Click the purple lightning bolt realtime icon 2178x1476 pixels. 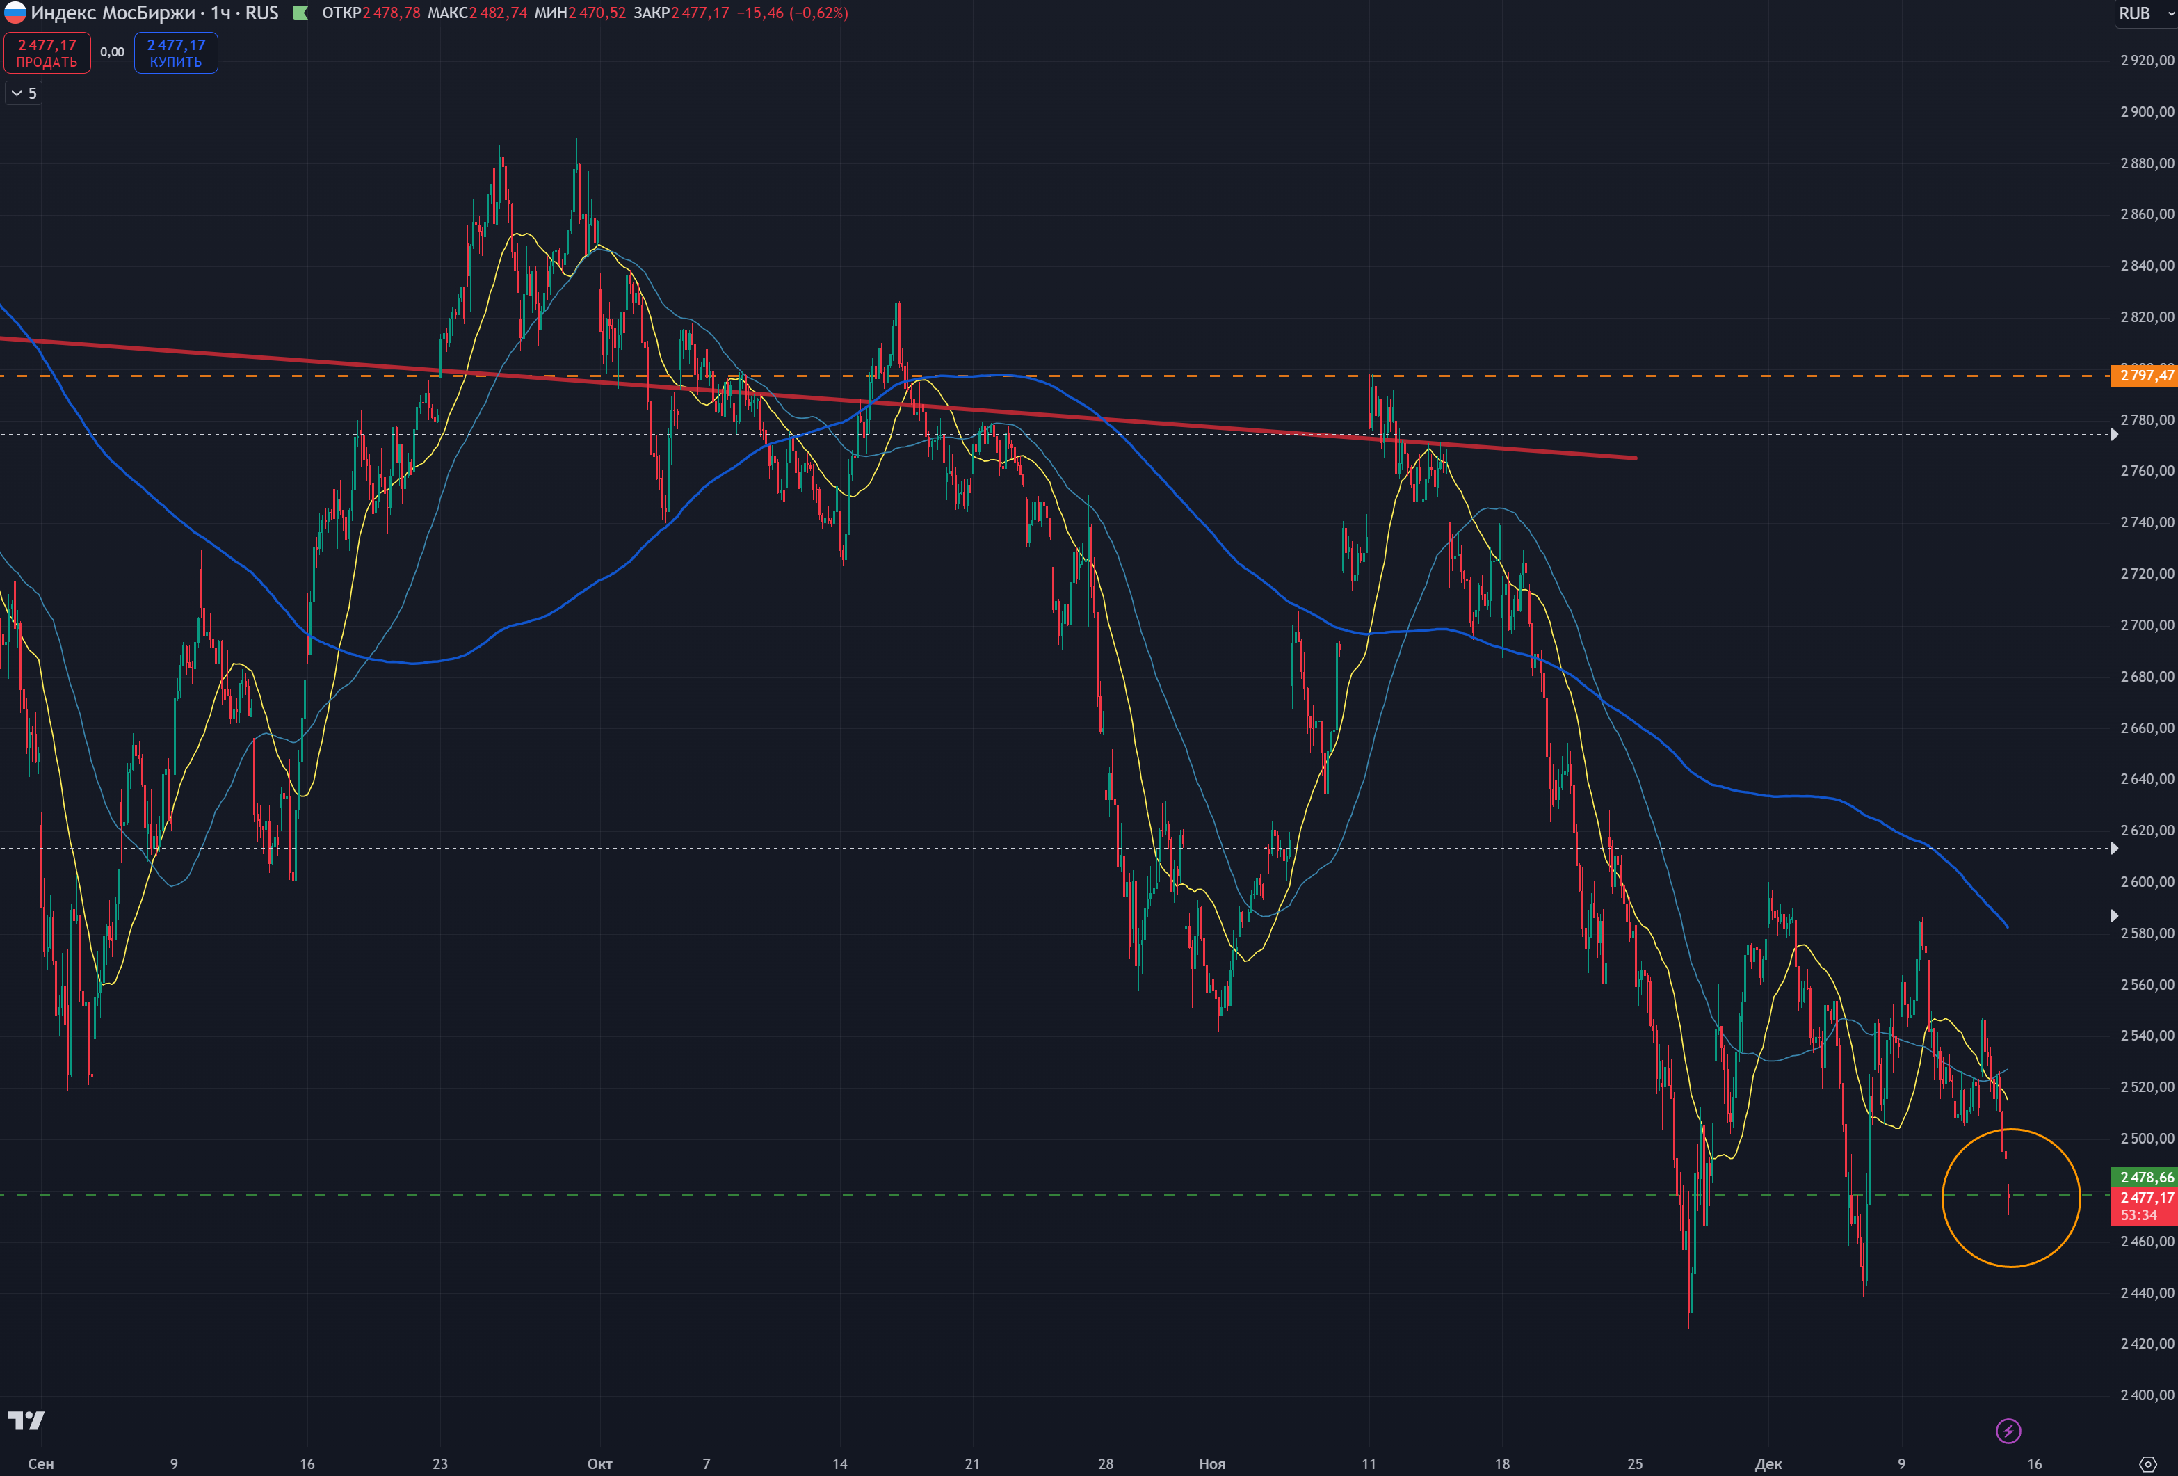2008,1431
